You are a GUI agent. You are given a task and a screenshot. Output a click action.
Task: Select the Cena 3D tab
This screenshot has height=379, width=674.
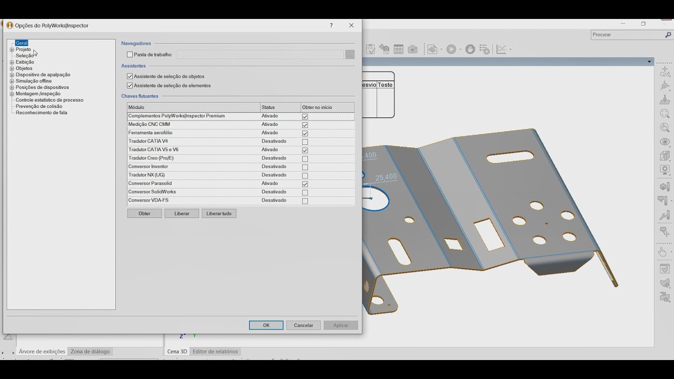pyautogui.click(x=177, y=352)
